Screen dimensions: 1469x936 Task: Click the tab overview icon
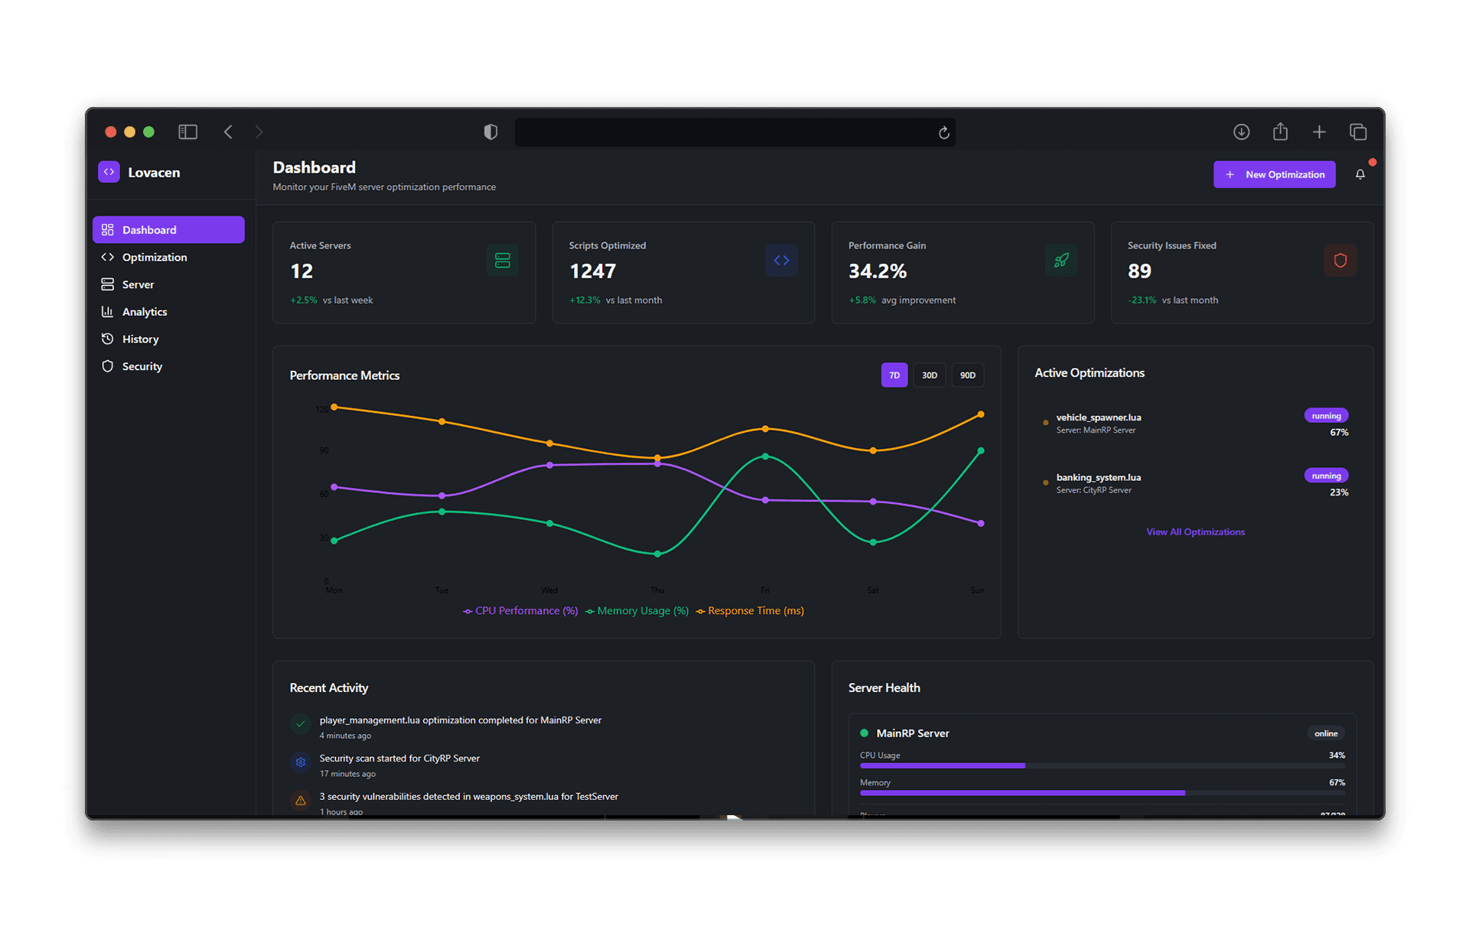[x=1358, y=132]
